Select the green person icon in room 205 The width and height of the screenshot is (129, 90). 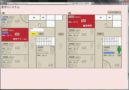click(119, 50)
